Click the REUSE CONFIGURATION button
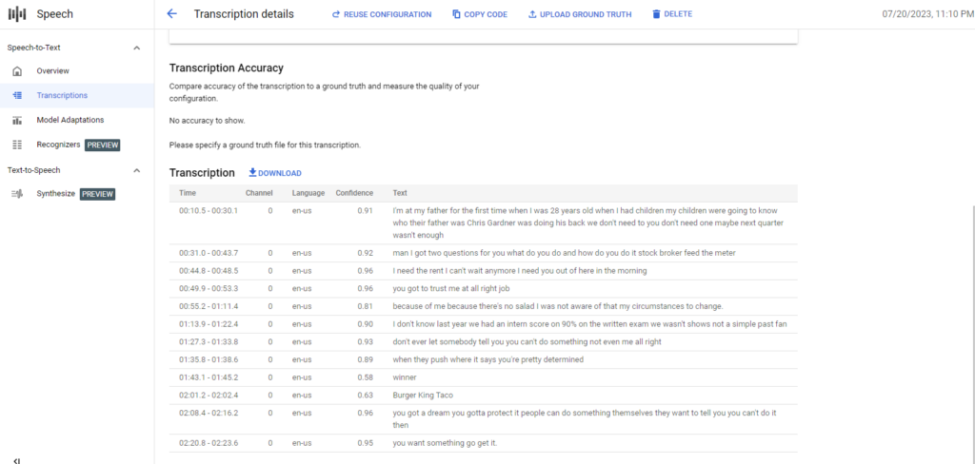Image resolution: width=975 pixels, height=464 pixels. pyautogui.click(x=382, y=14)
